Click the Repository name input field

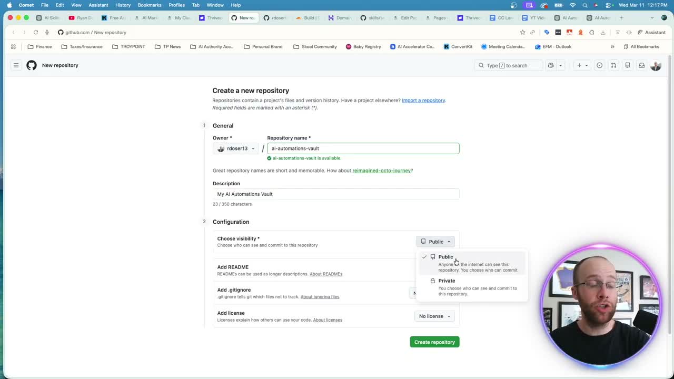point(363,148)
